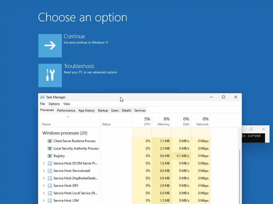Select the Service Host: LSM name text
The image size is (273, 204).
coord(66,201)
